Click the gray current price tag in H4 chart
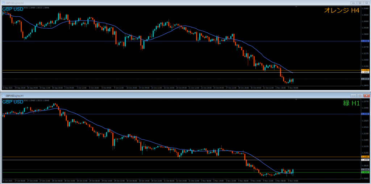Screen dimensions: 371x184 tap(366, 79)
